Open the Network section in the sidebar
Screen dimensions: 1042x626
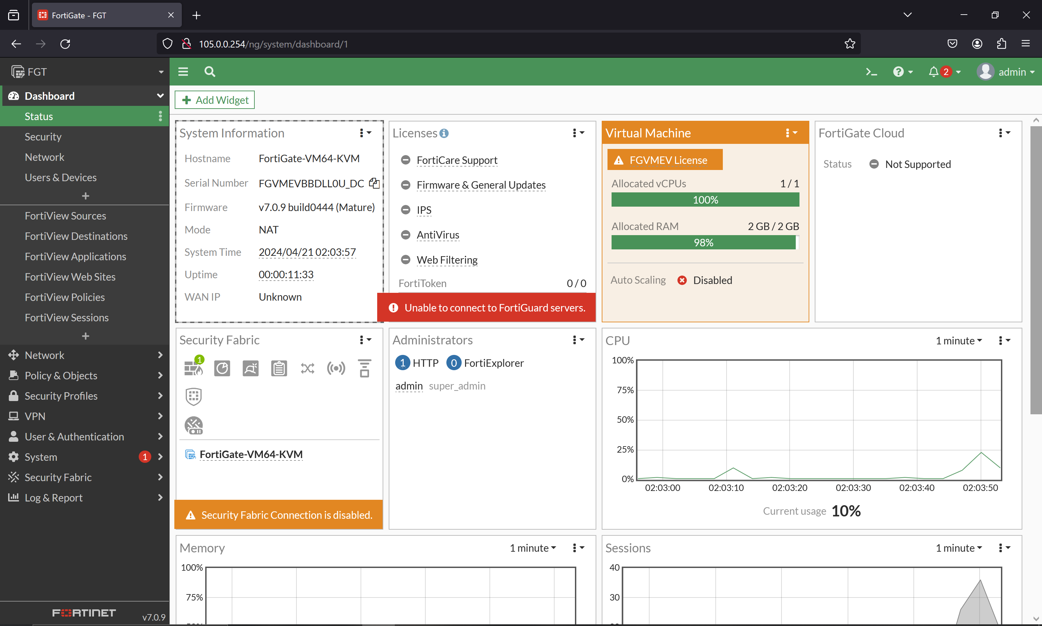pyautogui.click(x=44, y=355)
